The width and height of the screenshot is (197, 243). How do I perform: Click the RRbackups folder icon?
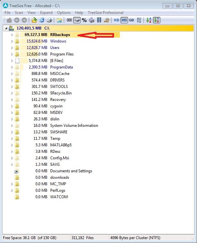pyautogui.click(x=17, y=35)
